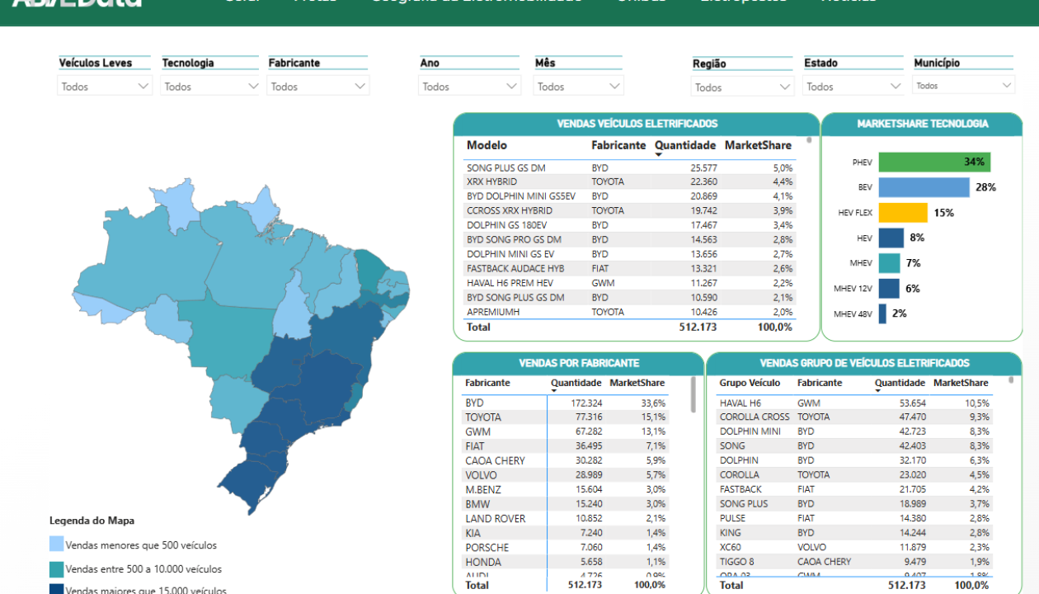The image size is (1039, 594).
Task: Expand the Tecnologia dropdown
Action: [x=252, y=86]
